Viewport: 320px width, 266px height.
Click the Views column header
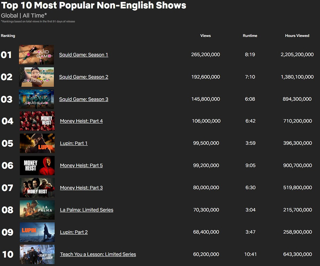point(206,36)
